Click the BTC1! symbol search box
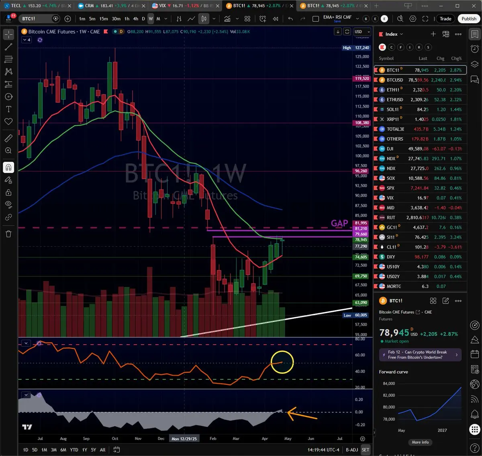This screenshot has height=456, width=482. (x=39, y=19)
